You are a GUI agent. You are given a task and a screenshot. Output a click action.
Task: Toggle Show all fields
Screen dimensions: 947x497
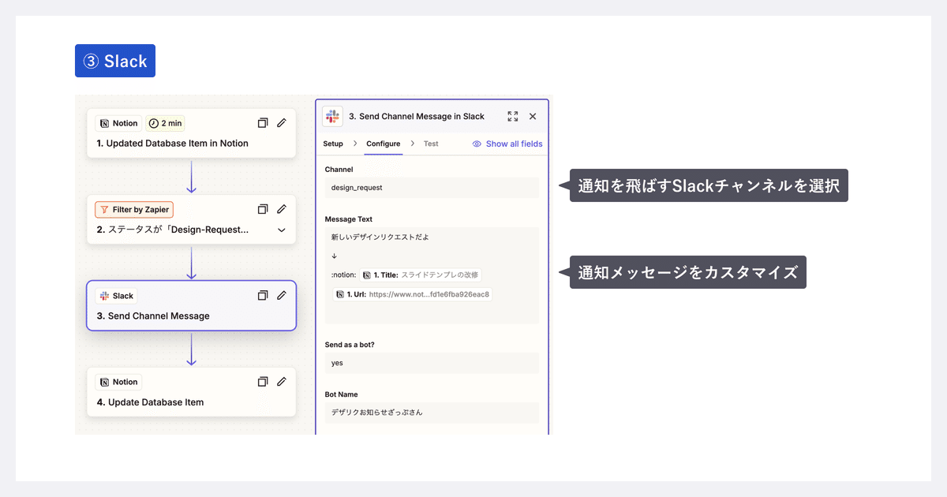(x=507, y=144)
